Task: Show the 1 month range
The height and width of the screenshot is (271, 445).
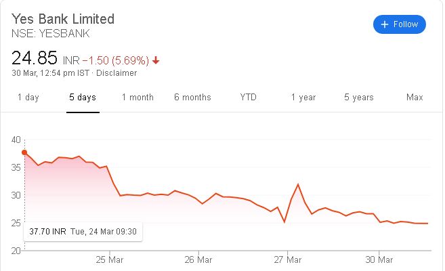Action: point(137,98)
